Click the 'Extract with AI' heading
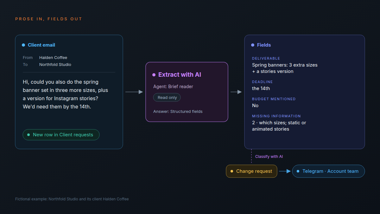The height and width of the screenshot is (214, 380). pos(180,75)
